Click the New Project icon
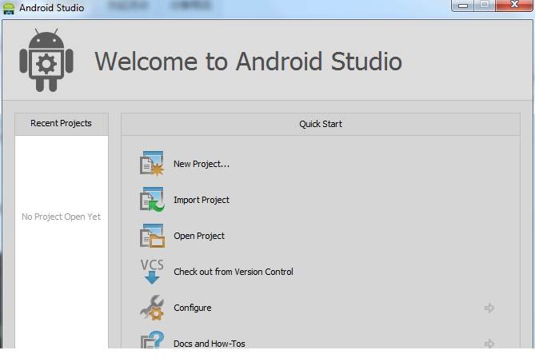This screenshot has height=362, width=535. [x=152, y=164]
